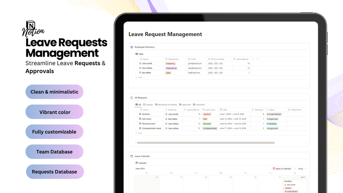Screen dimensions: 343x193
Task: Open the Email column header menu
Action: (x=192, y=59)
